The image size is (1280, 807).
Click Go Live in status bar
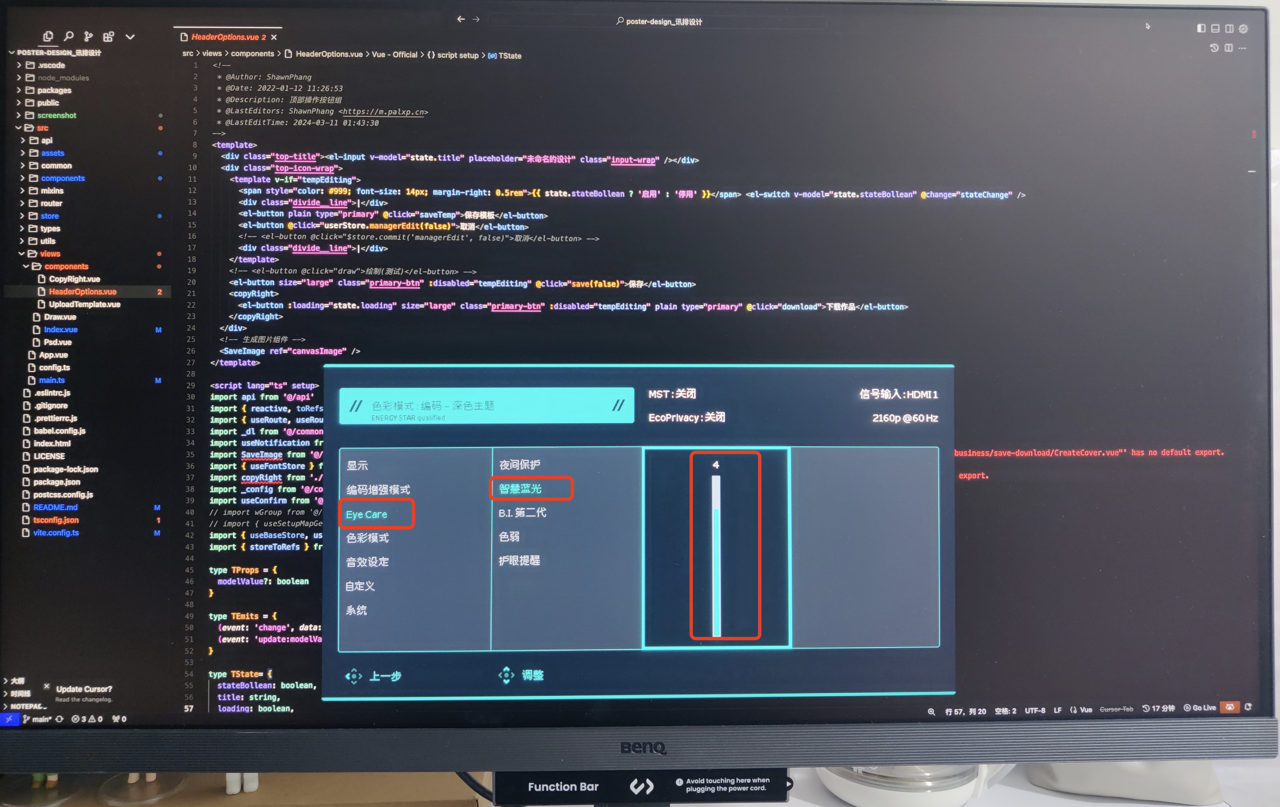(1200, 708)
